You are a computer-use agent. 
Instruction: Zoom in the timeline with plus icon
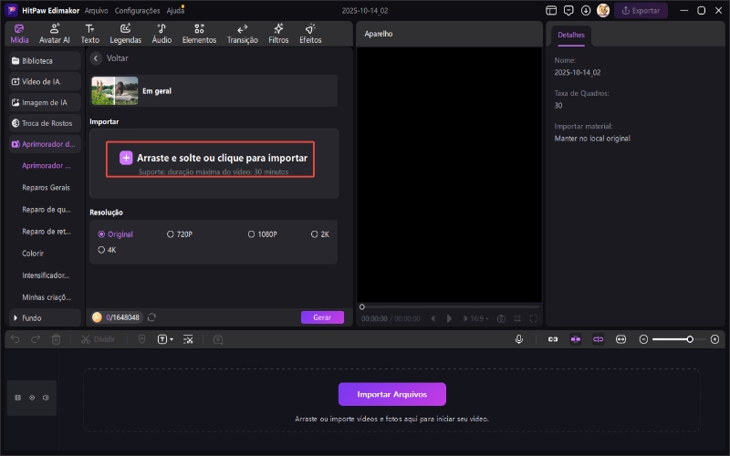coord(715,339)
